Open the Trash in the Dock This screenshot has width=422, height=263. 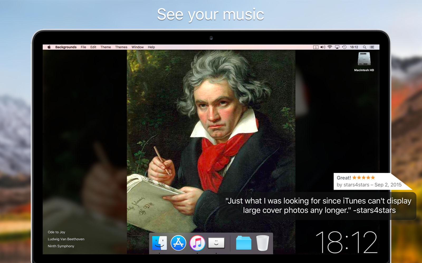(262, 243)
